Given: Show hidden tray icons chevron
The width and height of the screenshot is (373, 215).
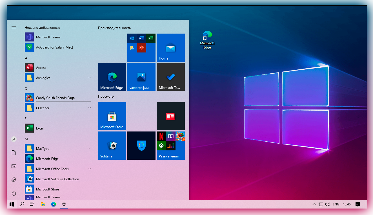Looking at the screenshot, I should (x=314, y=204).
